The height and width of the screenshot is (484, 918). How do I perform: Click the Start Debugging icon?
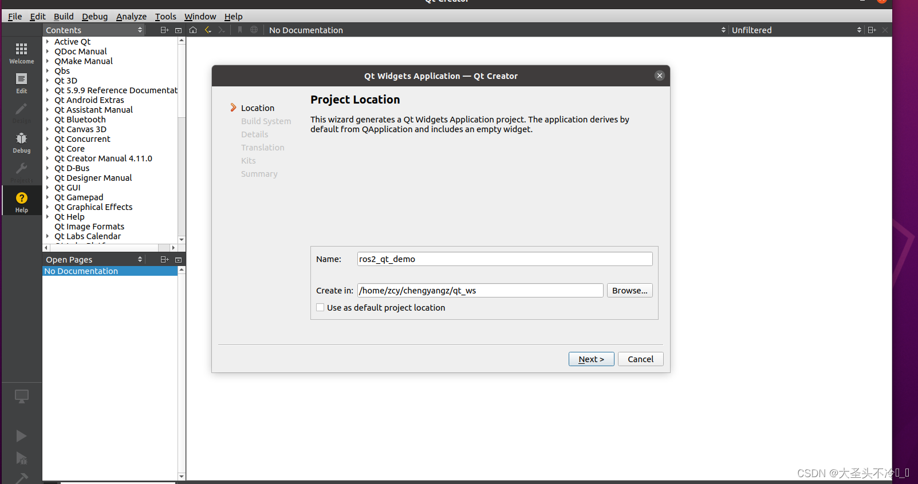tap(21, 458)
